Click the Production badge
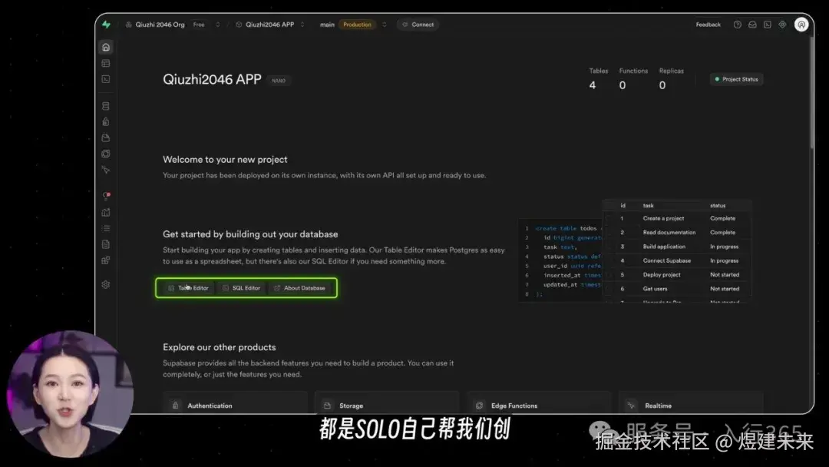Image resolution: width=829 pixels, height=467 pixels. click(x=357, y=25)
